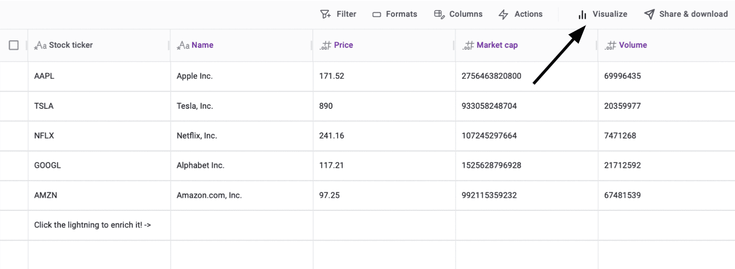
Task: Select the Market cap column header
Action: coord(527,45)
